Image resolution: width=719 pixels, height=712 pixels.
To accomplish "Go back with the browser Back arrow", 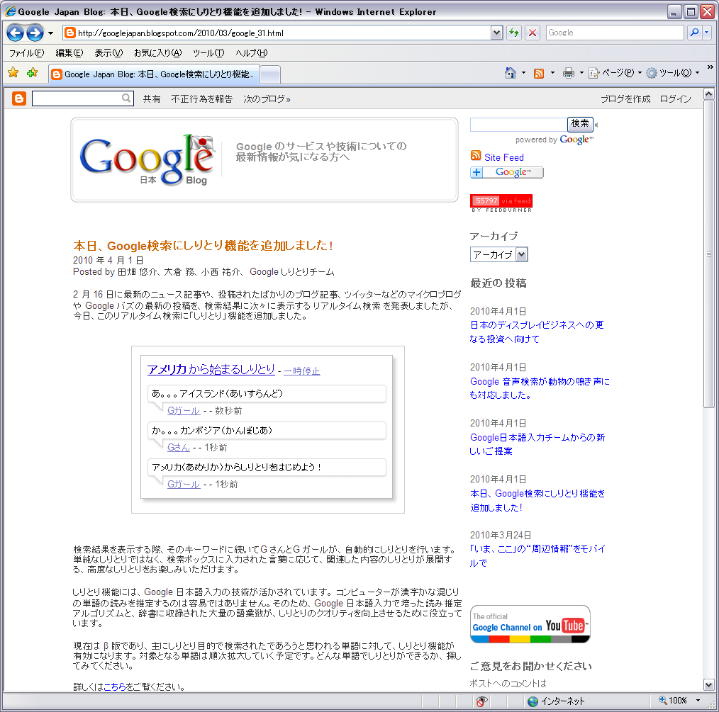I will coord(15,33).
